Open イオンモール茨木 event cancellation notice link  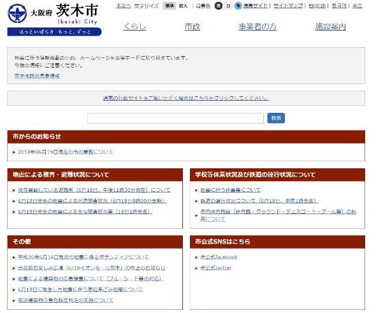92,268
